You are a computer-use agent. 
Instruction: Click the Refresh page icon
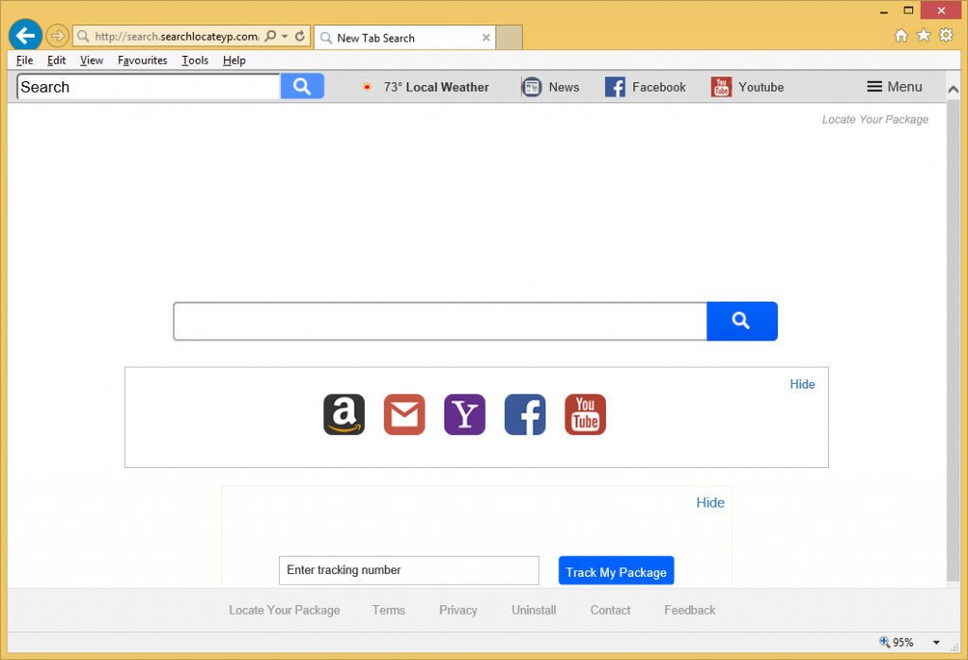coord(300,36)
